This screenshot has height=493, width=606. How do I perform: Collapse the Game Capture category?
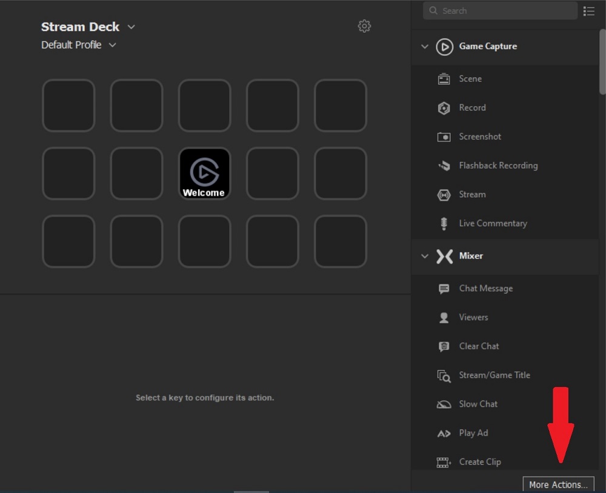pyautogui.click(x=424, y=47)
